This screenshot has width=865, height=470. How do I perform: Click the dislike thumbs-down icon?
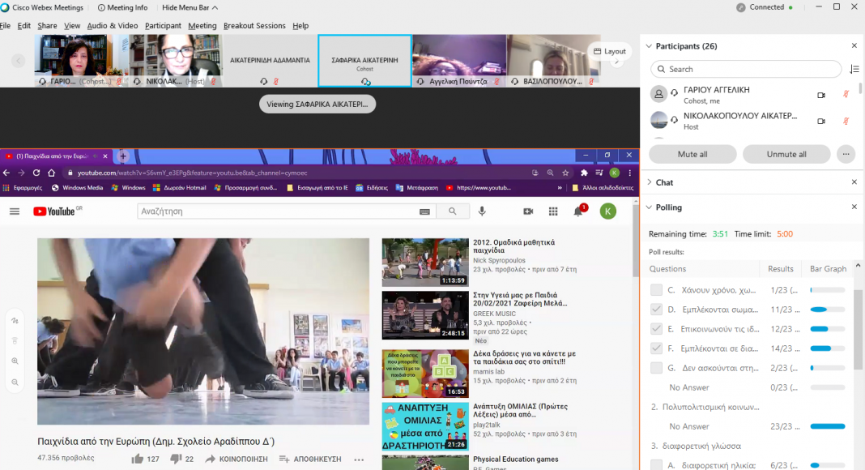pyautogui.click(x=176, y=459)
